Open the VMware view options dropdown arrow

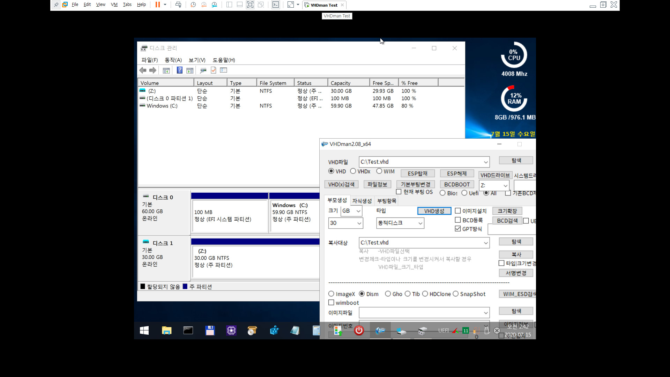[x=298, y=5]
